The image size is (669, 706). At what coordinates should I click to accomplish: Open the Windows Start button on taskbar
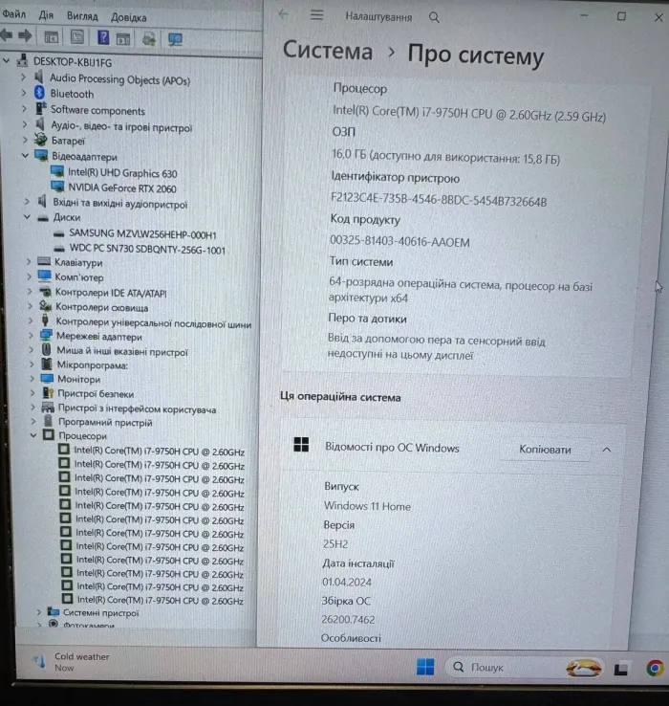[x=425, y=667]
